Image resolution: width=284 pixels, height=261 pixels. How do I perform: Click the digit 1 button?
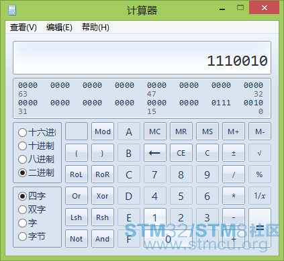(155, 217)
